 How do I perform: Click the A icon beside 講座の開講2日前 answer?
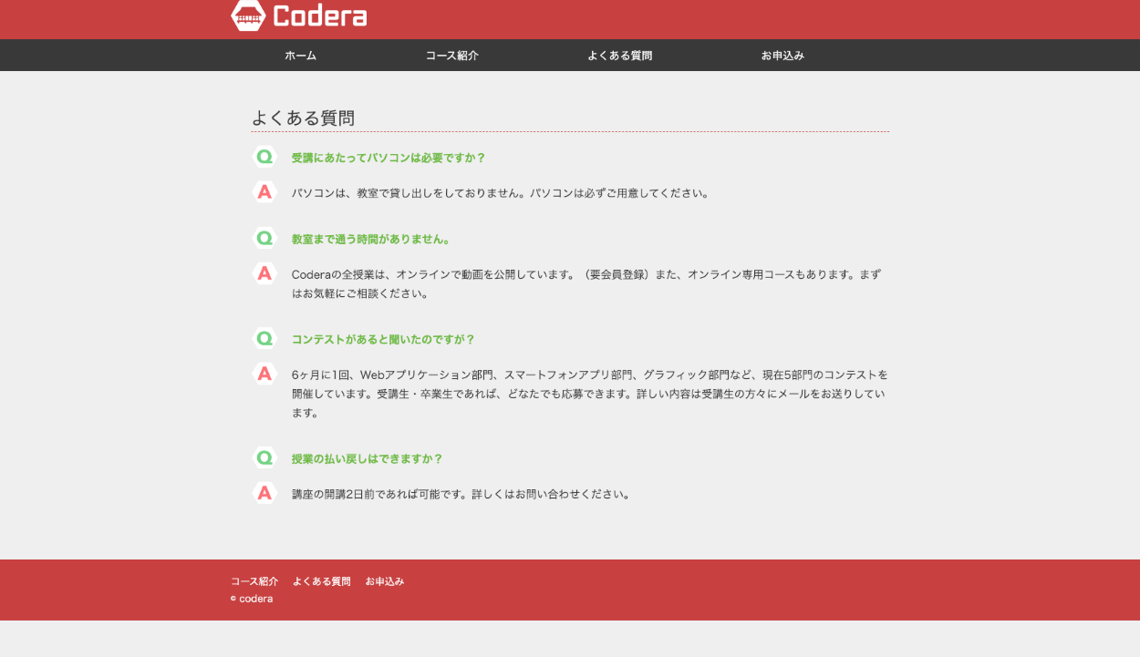(264, 493)
